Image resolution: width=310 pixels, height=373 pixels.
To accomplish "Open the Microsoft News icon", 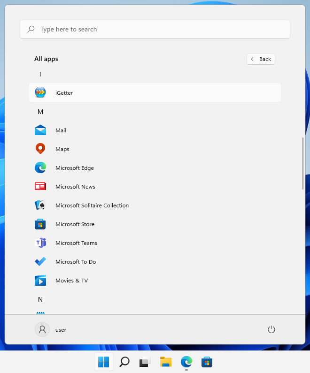I will tap(40, 186).
